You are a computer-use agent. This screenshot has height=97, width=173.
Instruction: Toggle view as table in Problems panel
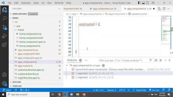(x=161, y=60)
